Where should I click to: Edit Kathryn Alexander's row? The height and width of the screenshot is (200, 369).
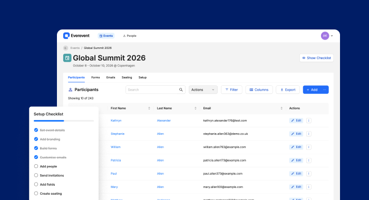tap(296, 121)
